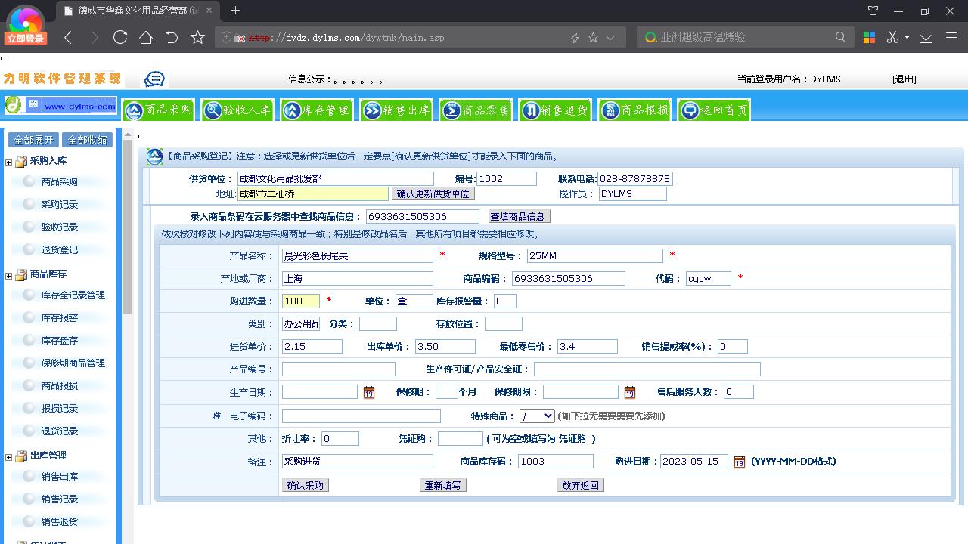This screenshot has width=968, height=544.
Task: Click the yellow 地址 input field
Action: point(312,193)
